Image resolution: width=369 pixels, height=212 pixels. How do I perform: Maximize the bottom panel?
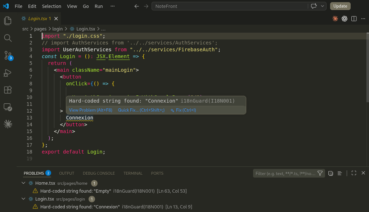point(354,173)
